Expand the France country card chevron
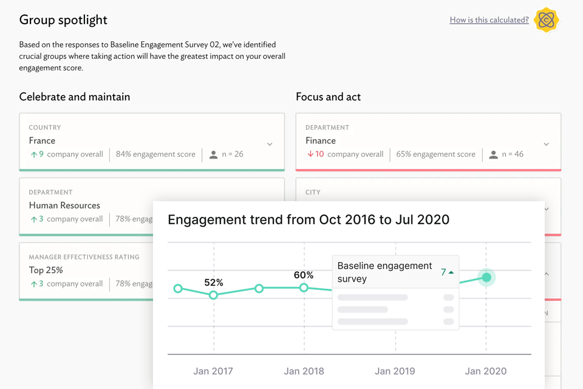The height and width of the screenshot is (389, 583). pos(270,144)
